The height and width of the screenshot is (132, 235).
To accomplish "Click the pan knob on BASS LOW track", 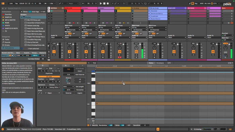I will (x=69, y=48).
